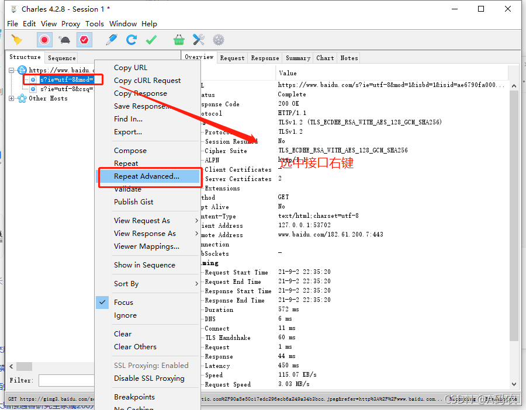Viewport: 526px width, 410px height.
Task: Open the wrench Tools icon
Action: click(199, 40)
